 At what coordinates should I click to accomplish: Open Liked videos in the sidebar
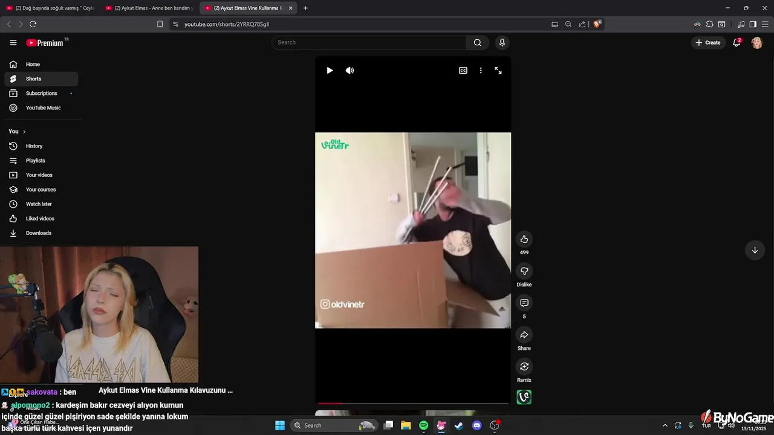pos(41,219)
